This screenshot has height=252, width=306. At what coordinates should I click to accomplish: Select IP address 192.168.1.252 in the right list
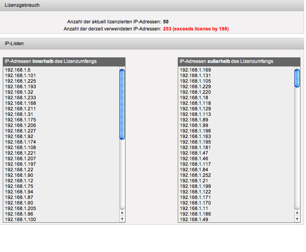195,175
